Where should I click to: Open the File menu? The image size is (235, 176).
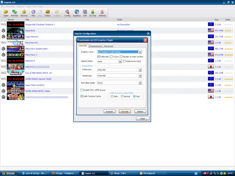tap(2, 6)
